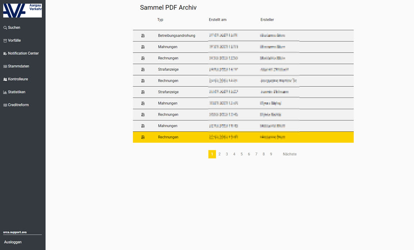414x250 pixels.
Task: Click the Suchen magnifier icon in sidebar
Action: coord(5,28)
